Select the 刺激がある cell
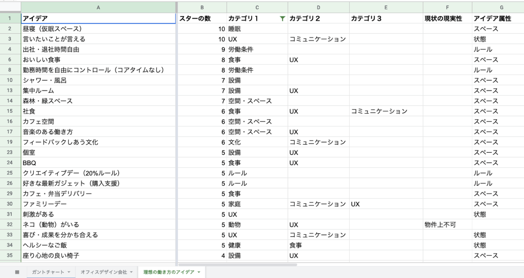524x278 pixels. (x=98, y=214)
